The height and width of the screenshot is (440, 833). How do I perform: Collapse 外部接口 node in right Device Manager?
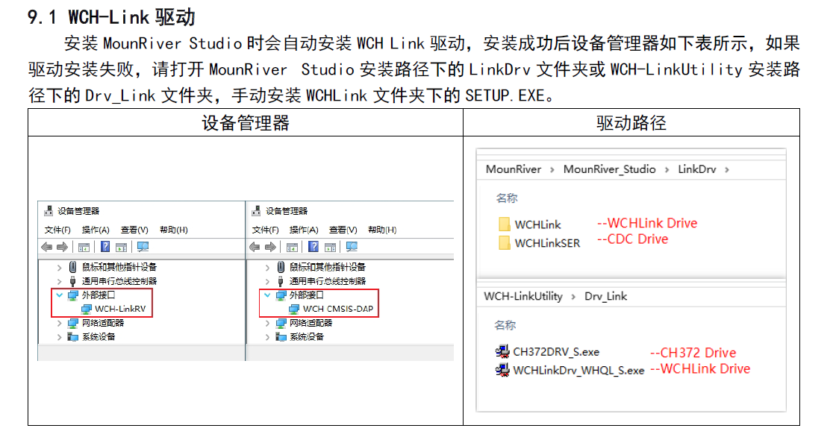point(267,295)
